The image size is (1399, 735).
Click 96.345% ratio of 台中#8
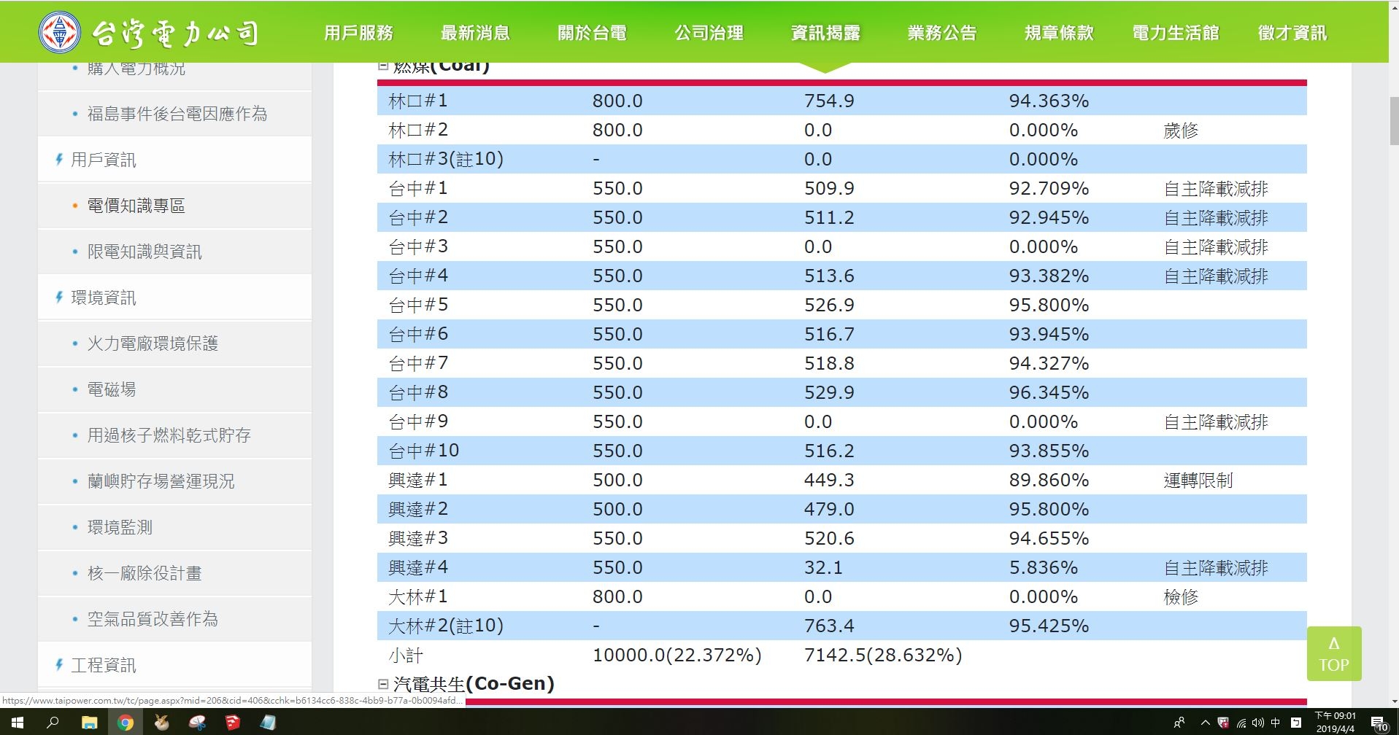click(1049, 392)
